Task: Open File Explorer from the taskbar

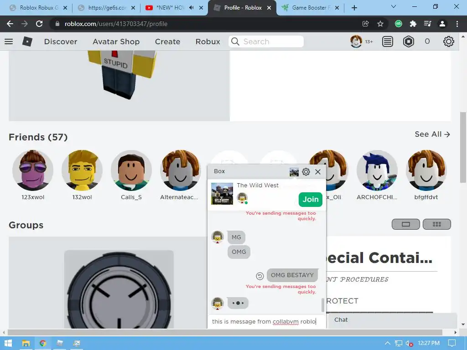Action: click(x=26, y=343)
